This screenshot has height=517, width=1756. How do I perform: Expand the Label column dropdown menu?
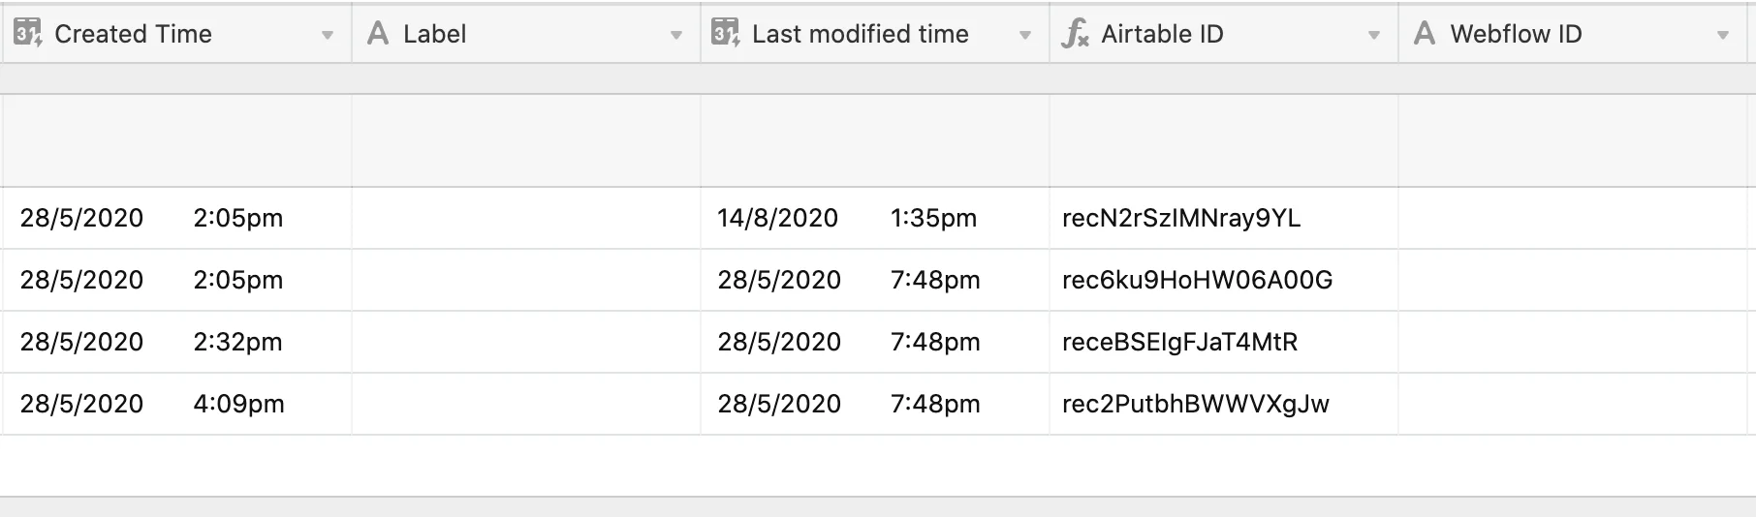(x=676, y=36)
